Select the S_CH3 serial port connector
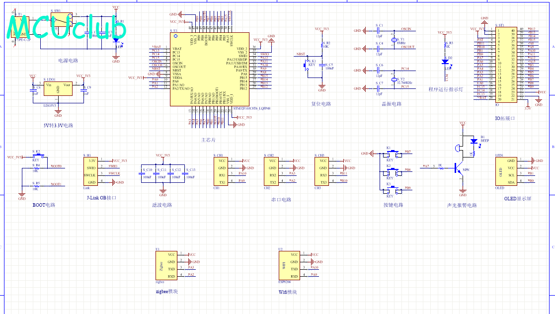 point(323,171)
